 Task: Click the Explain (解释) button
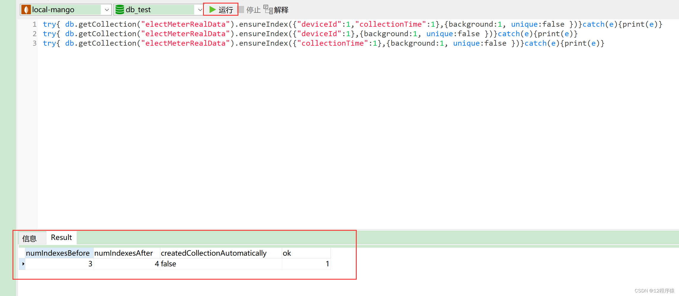pos(276,10)
